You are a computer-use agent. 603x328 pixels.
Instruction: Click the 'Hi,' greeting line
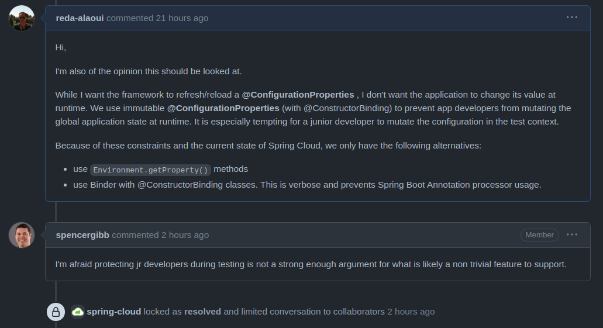[61, 47]
